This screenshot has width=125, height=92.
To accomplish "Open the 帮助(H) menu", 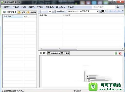I will pyautogui.click(x=71, y=7).
